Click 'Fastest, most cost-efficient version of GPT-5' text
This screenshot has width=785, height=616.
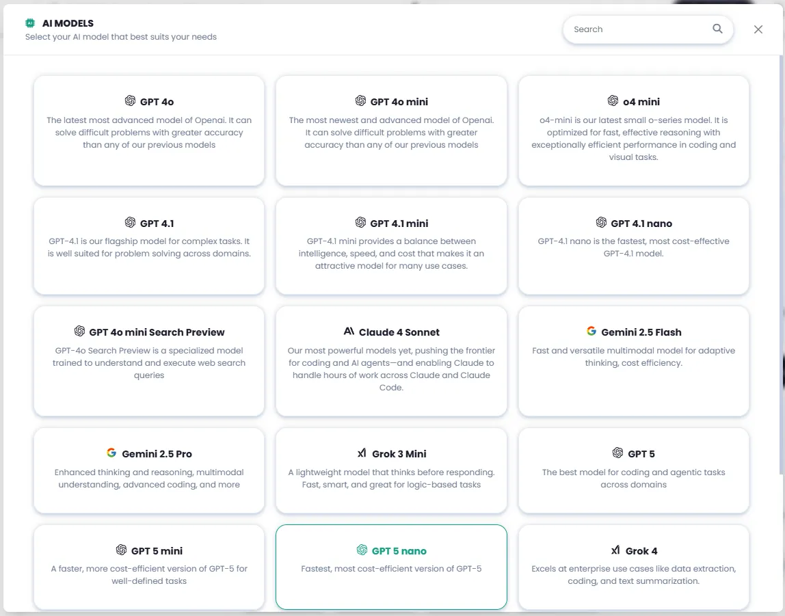tap(391, 568)
